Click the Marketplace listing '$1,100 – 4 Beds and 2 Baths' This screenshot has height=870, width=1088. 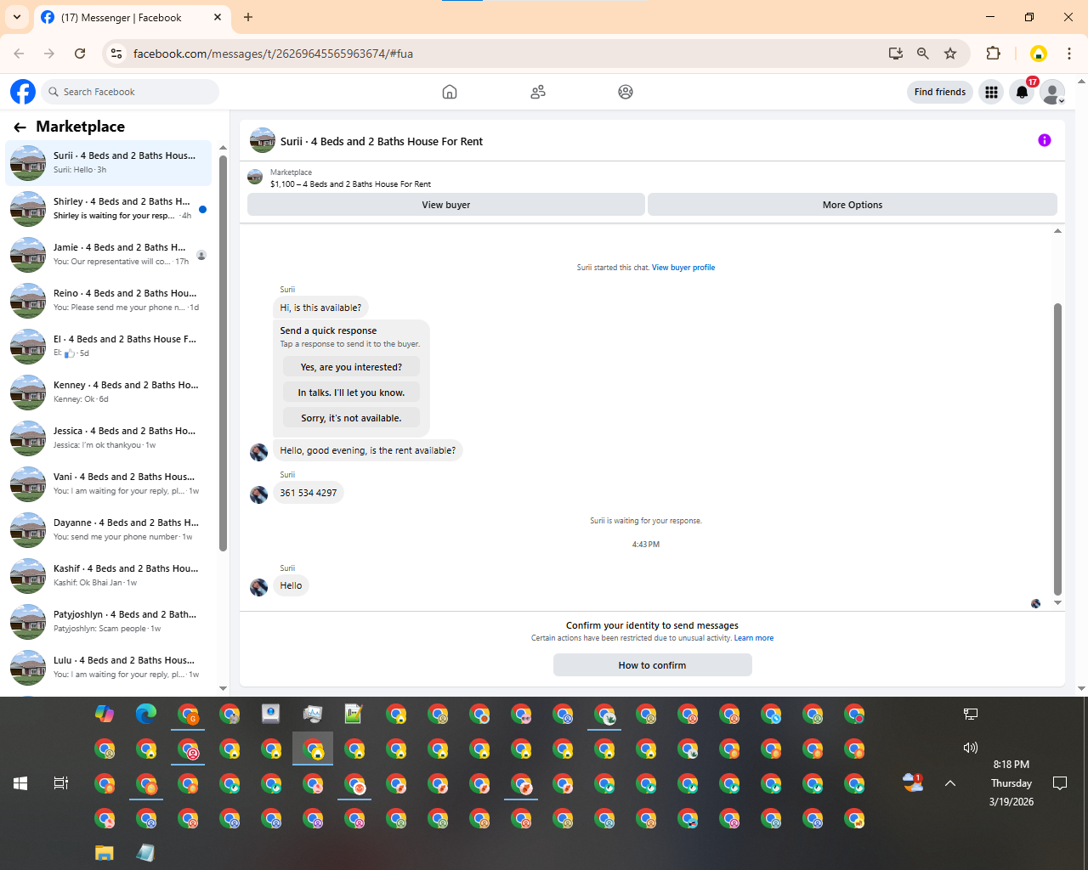[x=350, y=184]
